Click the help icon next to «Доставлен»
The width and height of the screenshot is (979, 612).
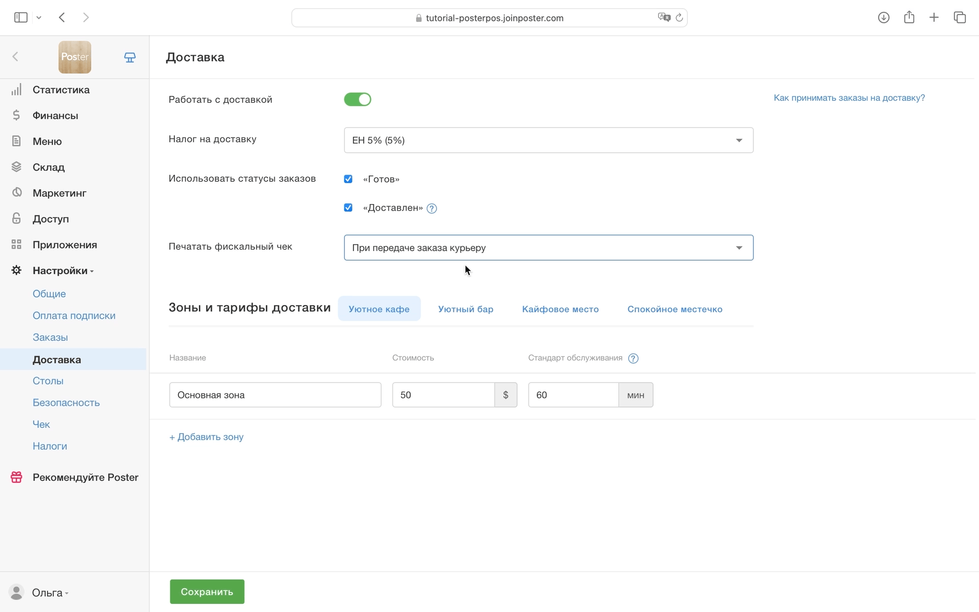coord(432,208)
